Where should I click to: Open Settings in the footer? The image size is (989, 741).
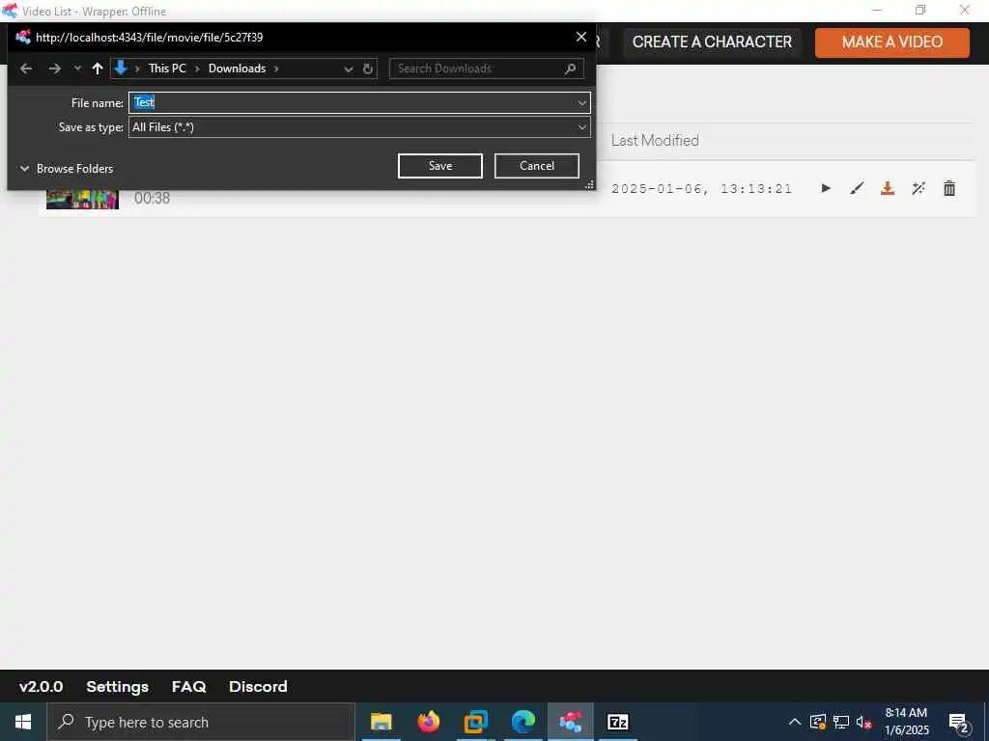[x=117, y=687]
